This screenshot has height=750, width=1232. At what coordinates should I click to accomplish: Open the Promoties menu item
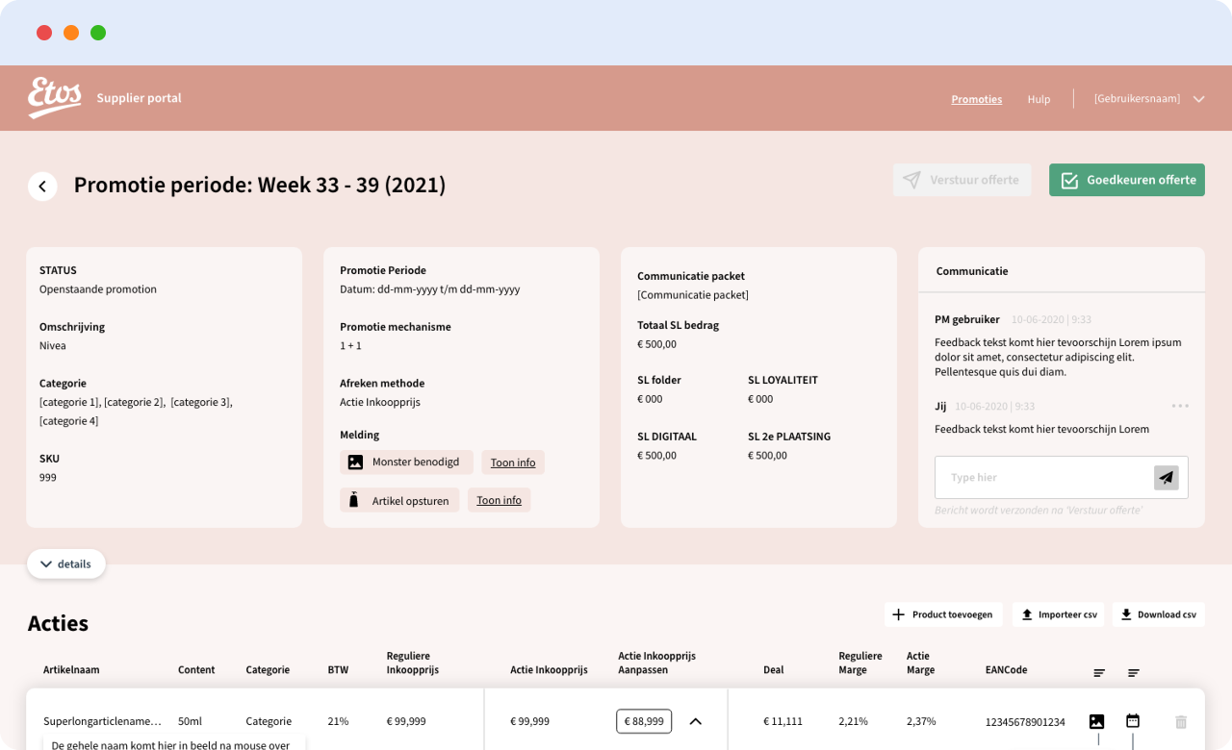coord(977,99)
